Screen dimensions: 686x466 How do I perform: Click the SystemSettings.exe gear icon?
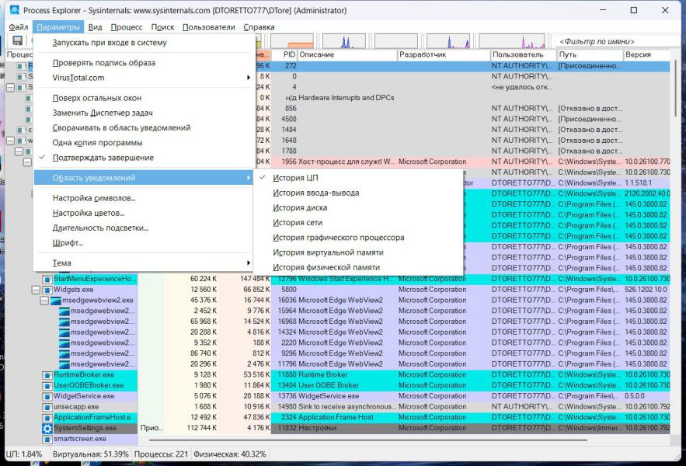point(47,428)
